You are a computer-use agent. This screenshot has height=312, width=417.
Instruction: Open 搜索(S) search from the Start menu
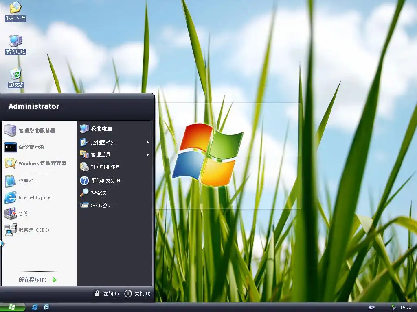coord(115,193)
